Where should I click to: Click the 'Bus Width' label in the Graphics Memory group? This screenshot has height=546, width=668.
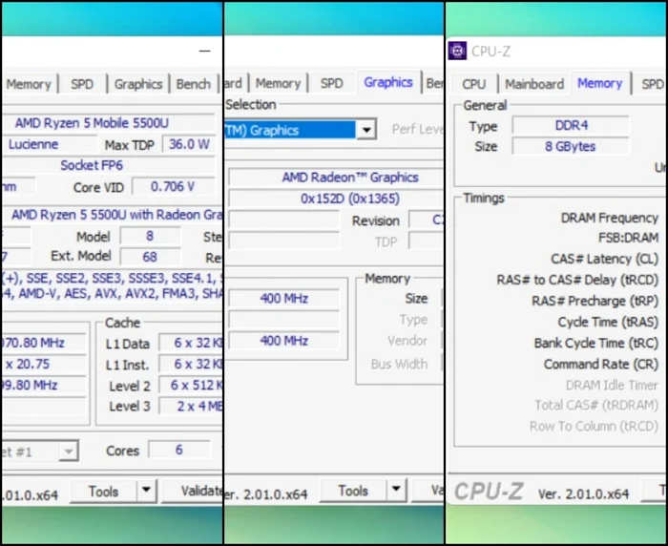click(x=399, y=364)
